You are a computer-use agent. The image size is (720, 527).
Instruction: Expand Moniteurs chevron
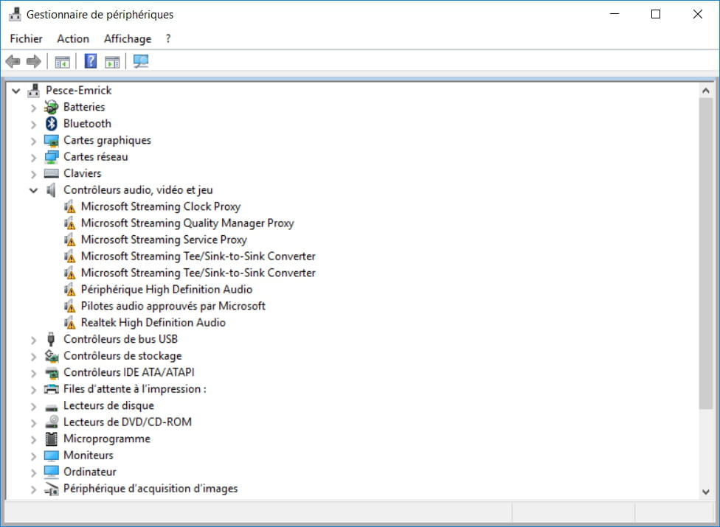33,456
